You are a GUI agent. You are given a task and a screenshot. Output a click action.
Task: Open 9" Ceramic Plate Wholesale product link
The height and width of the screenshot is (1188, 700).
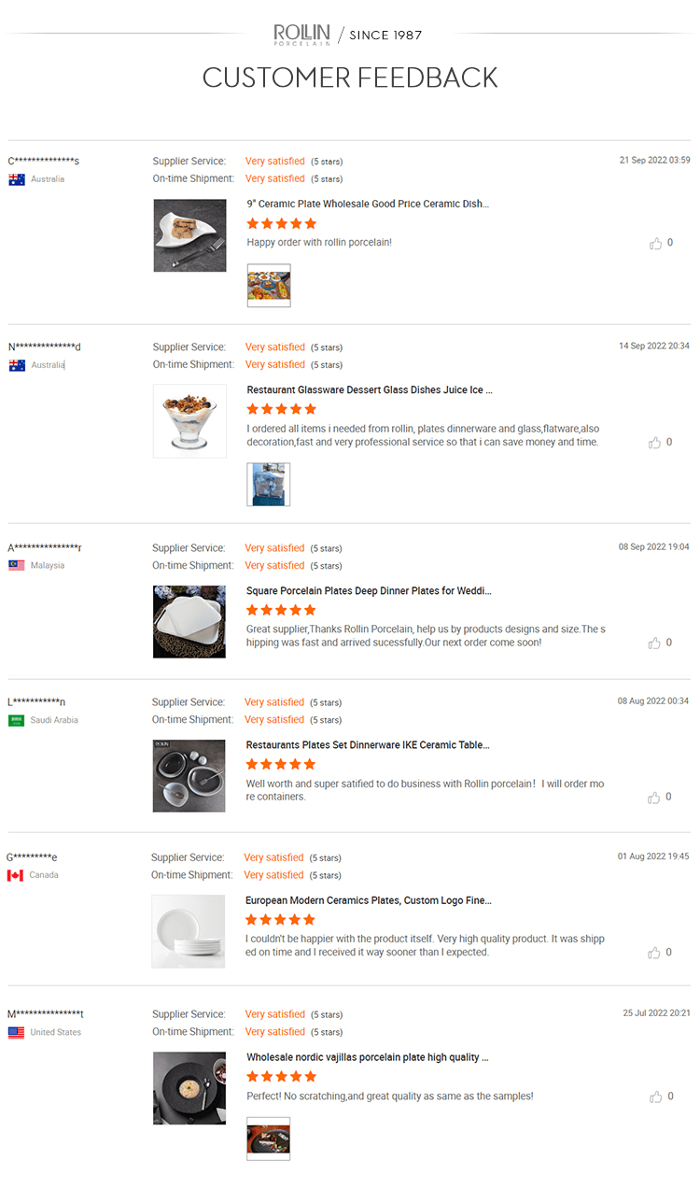(367, 204)
